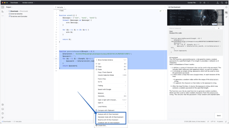Screen dimensions: 229x128
Task: Open the Current File run configuration dropdown
Action: pos(192,3)
